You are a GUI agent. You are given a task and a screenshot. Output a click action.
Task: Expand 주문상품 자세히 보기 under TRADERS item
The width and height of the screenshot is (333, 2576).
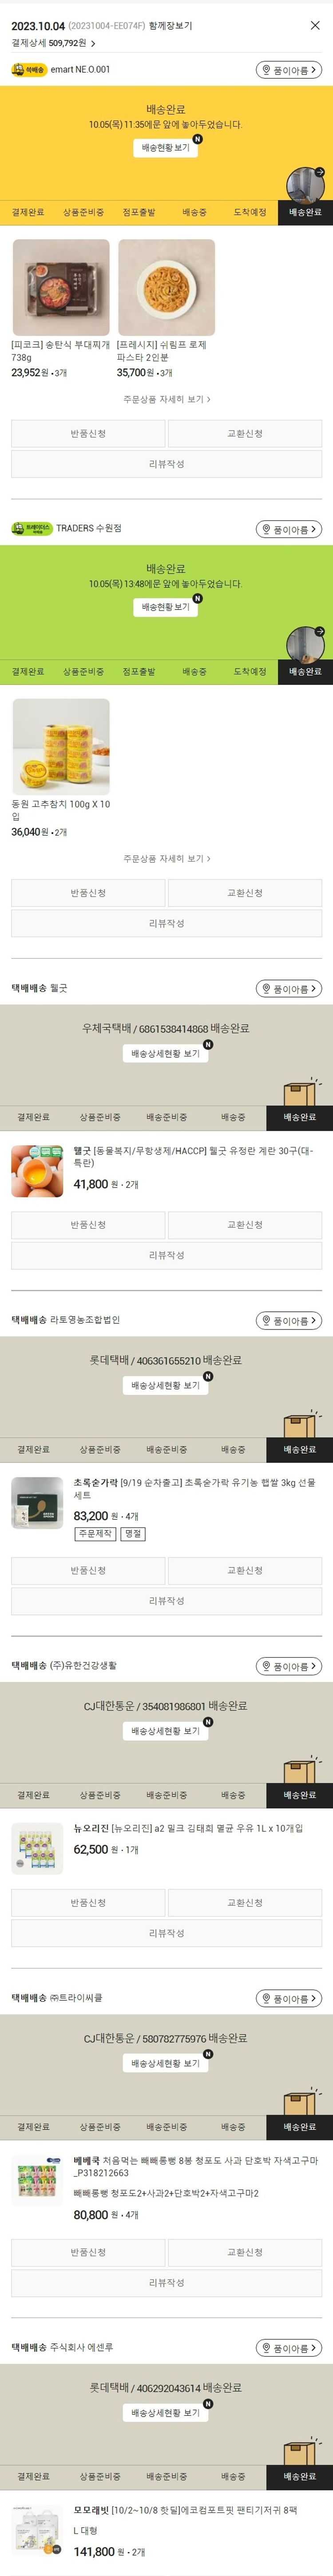click(x=166, y=858)
